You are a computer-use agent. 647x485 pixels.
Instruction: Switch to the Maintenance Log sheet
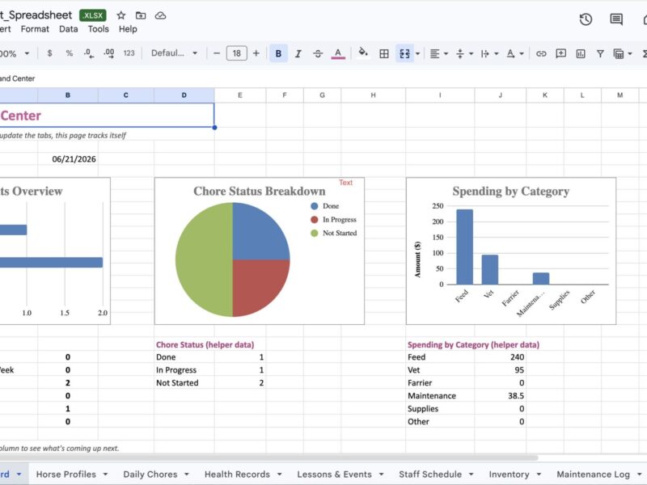(x=594, y=474)
